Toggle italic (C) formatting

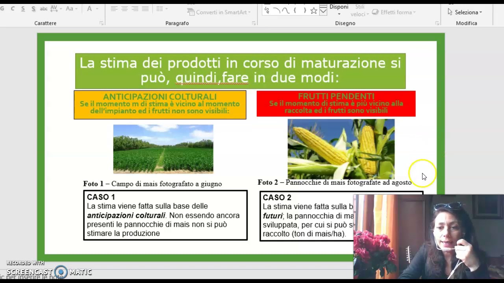(13, 9)
